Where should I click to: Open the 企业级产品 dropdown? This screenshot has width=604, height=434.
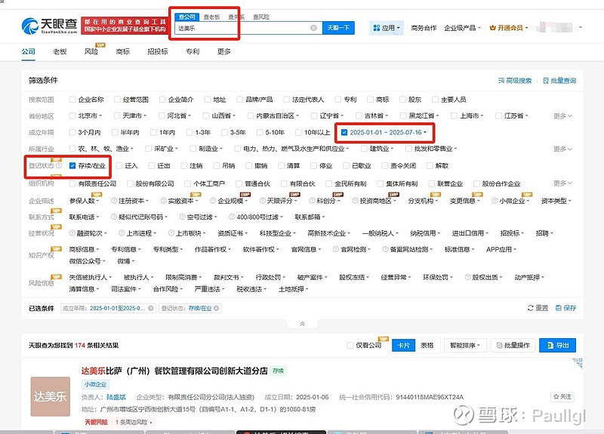tap(462, 28)
